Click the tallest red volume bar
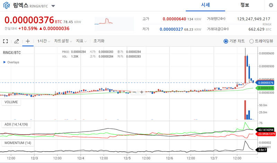This screenshot has width=277, height=163. coord(245,110)
